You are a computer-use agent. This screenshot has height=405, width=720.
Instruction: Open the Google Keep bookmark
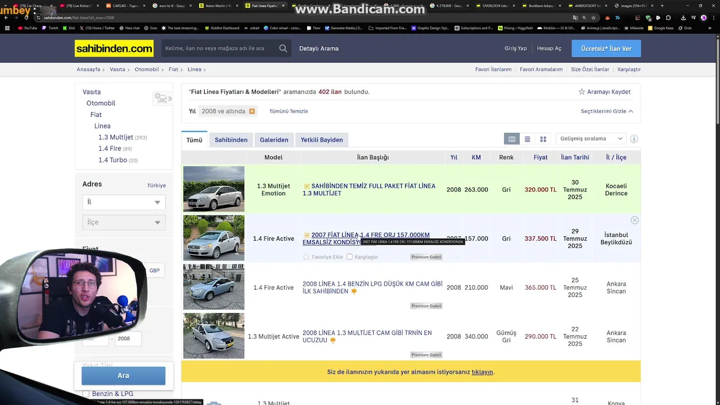tap(660, 28)
